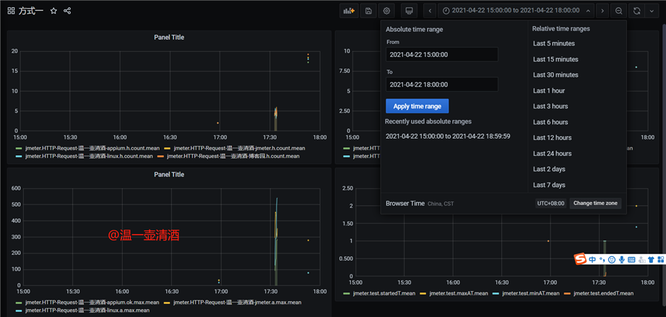This screenshot has height=317, width=666.
Task: Switch Sogou Chinese/English mode
Action: 592,259
